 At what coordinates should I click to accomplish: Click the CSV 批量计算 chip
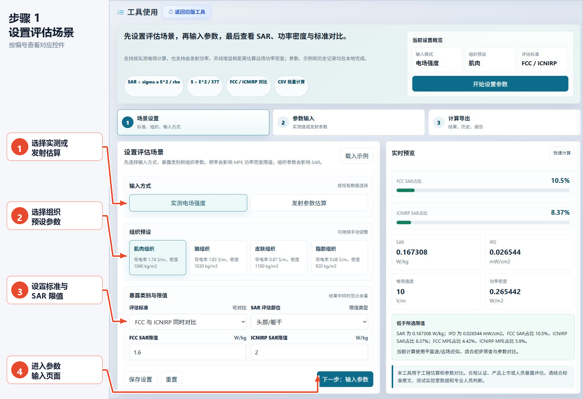coord(291,86)
